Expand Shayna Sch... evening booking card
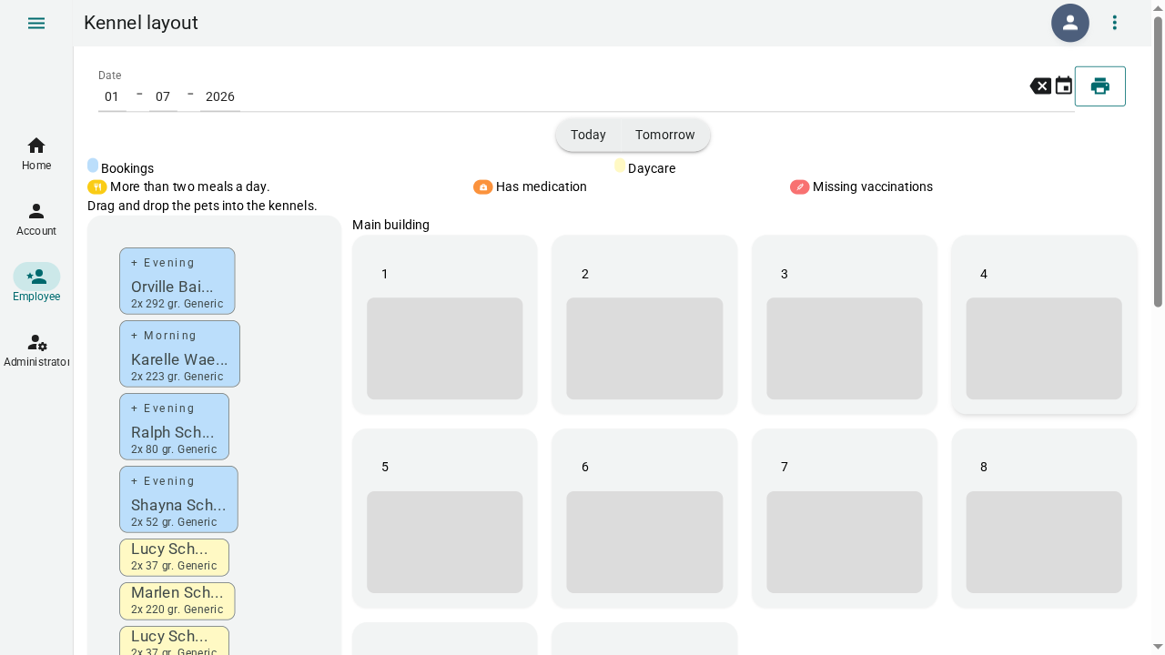This screenshot has height=655, width=1165. [x=178, y=499]
